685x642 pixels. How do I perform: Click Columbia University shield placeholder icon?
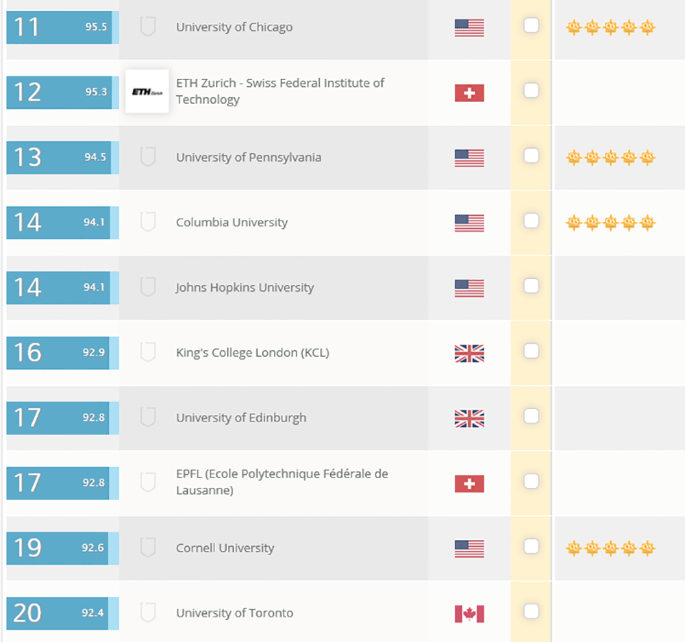148,221
